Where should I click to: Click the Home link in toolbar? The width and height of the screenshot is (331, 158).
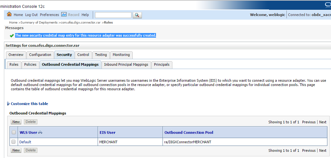pos(18,15)
